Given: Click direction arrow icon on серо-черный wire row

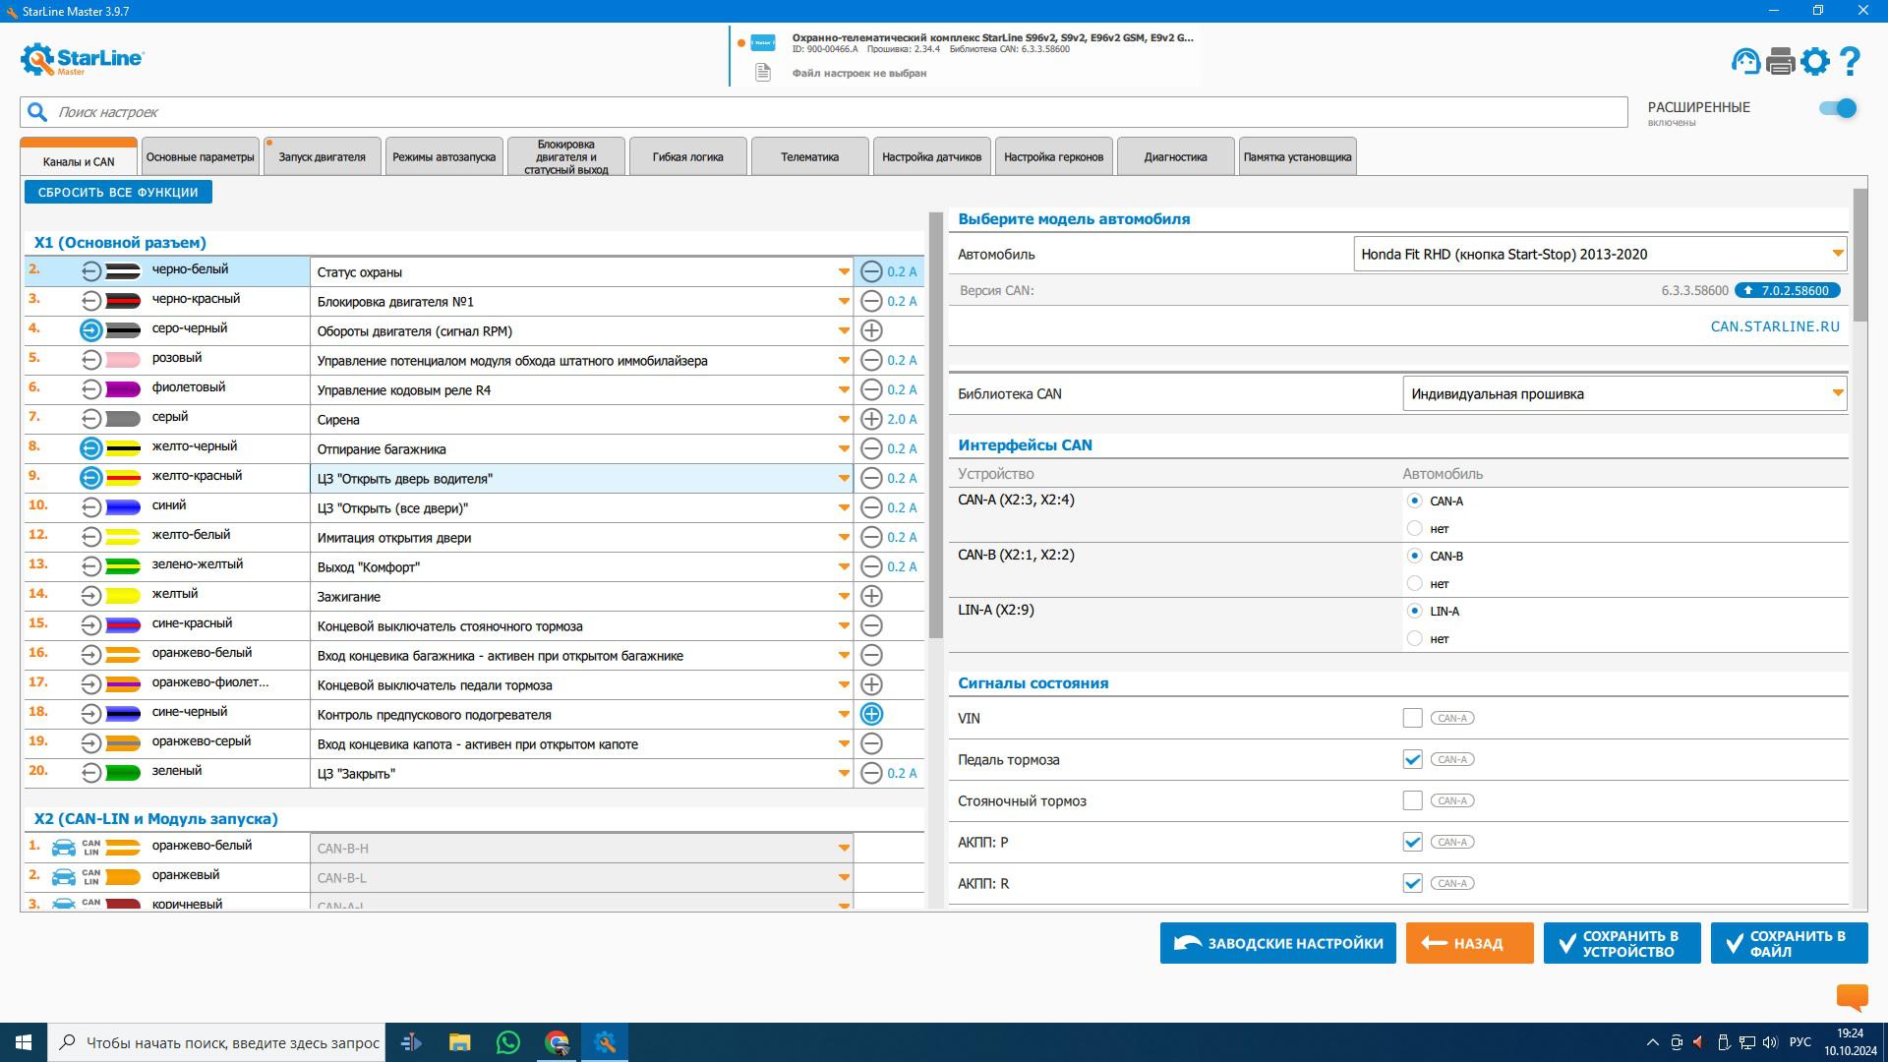Looking at the screenshot, I should pos(90,330).
